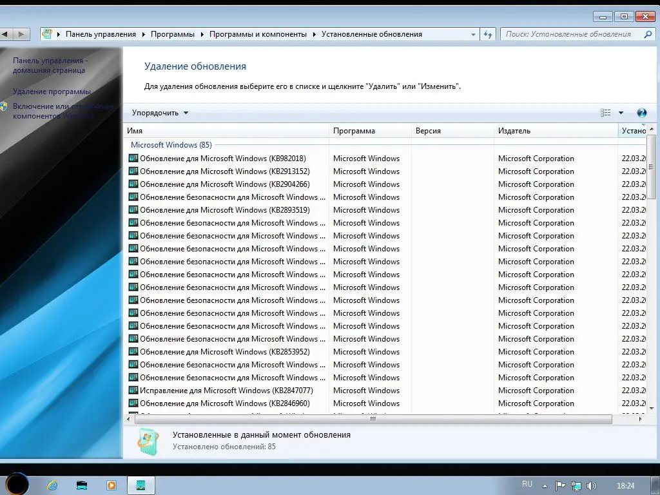Select update KB2893519 row
This screenshot has height=495, width=660.
[385, 209]
